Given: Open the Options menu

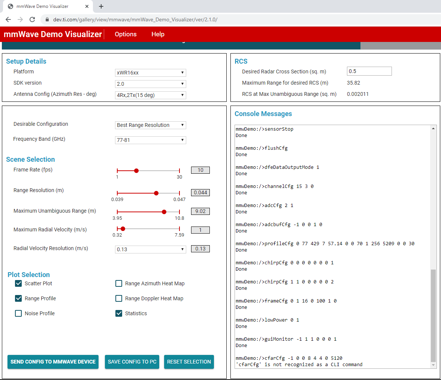Looking at the screenshot, I should coord(126,34).
